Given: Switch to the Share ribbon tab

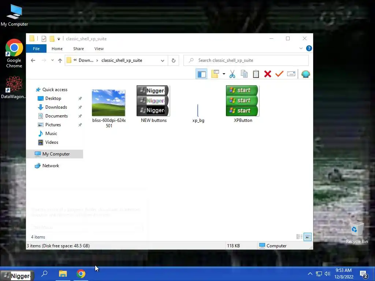Looking at the screenshot, I should pyautogui.click(x=78, y=49).
